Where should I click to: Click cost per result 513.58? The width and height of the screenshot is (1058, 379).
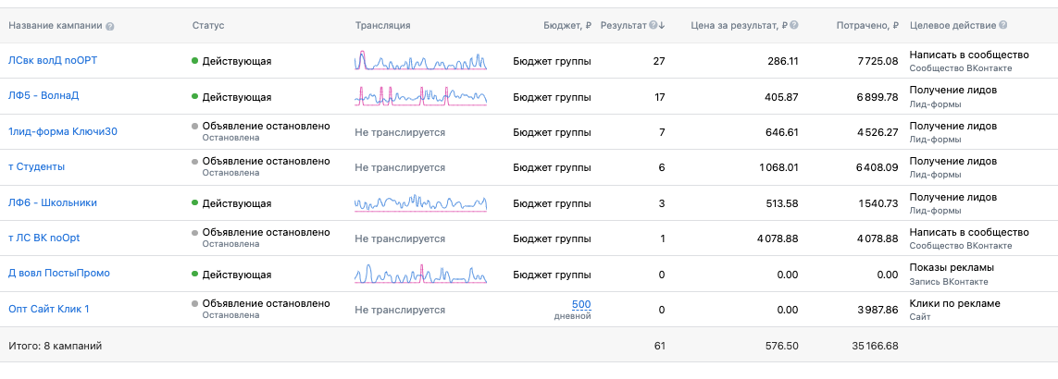[782, 203]
